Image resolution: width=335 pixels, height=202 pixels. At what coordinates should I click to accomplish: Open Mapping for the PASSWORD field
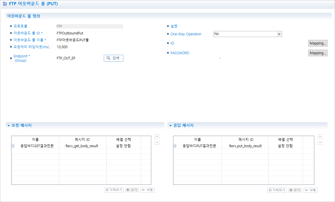[x=318, y=53]
